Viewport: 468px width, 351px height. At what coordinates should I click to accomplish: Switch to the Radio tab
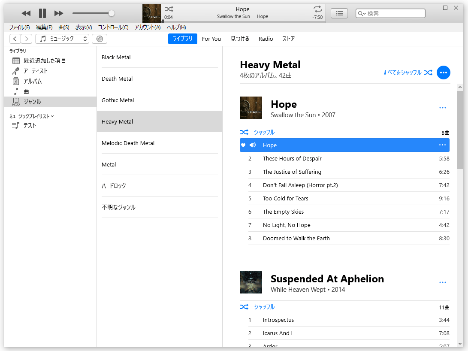[266, 39]
